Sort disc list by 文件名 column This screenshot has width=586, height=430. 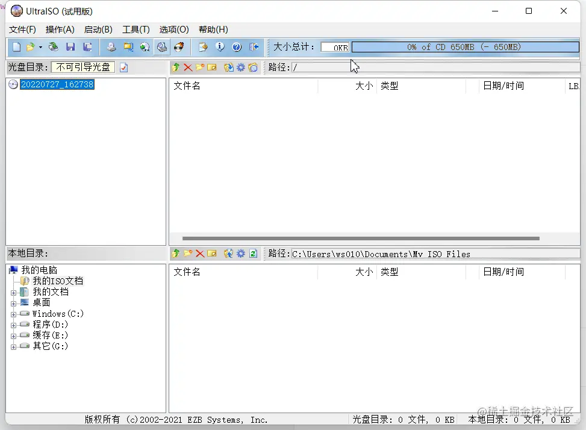[x=243, y=86]
